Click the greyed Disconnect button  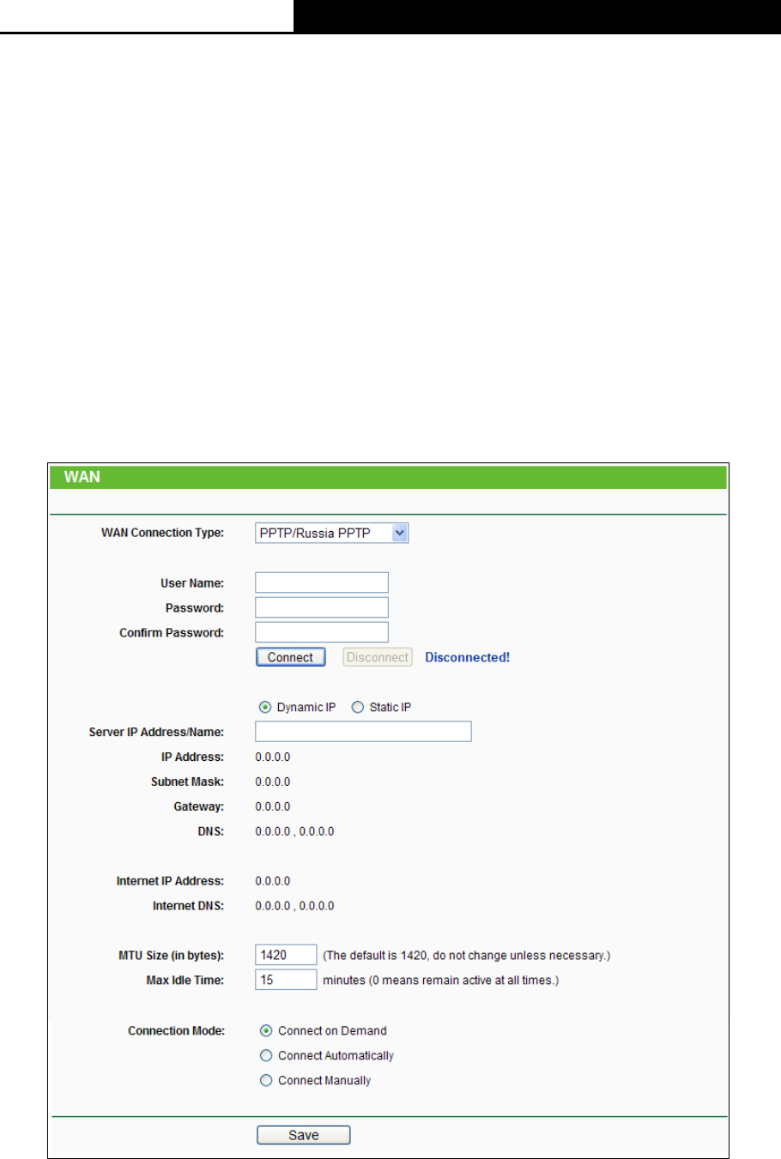pos(378,657)
